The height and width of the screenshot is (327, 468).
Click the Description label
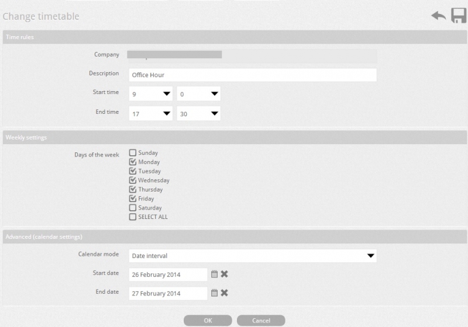104,73
